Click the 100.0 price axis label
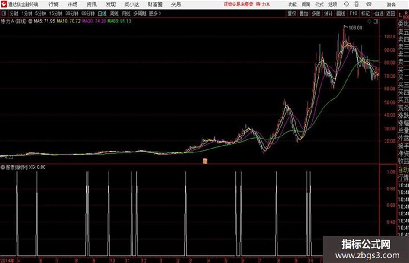This screenshot has width=409, height=263. [x=390, y=36]
